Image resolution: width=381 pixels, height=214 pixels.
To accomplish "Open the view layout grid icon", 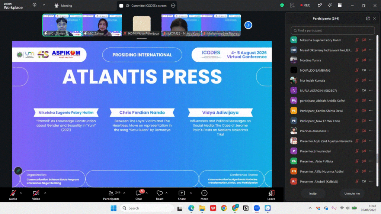I will point(340,5).
